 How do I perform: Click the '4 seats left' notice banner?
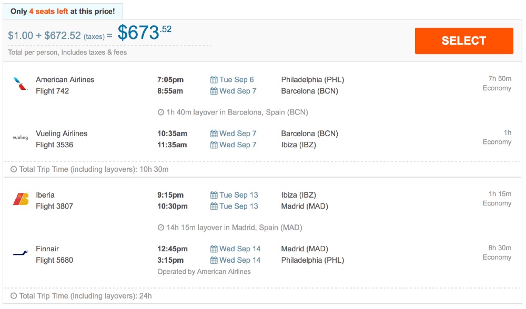[x=63, y=11]
